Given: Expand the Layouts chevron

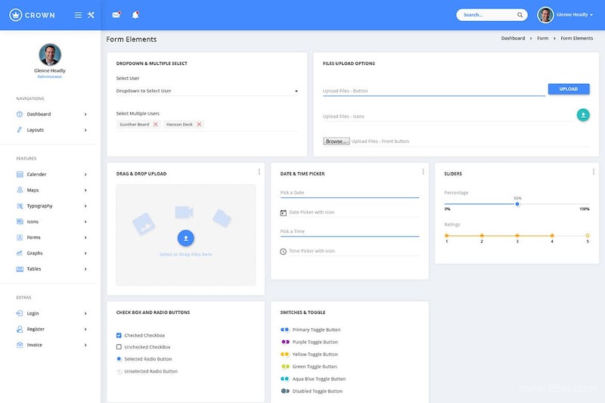Looking at the screenshot, I should click(85, 130).
